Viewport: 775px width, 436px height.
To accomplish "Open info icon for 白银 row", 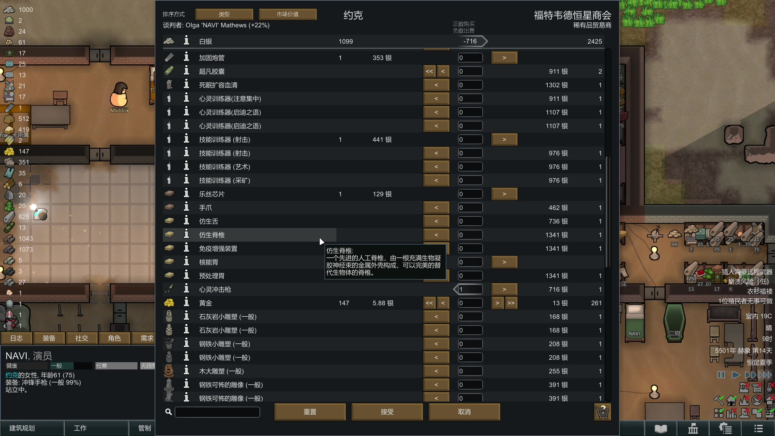I will click(x=186, y=41).
